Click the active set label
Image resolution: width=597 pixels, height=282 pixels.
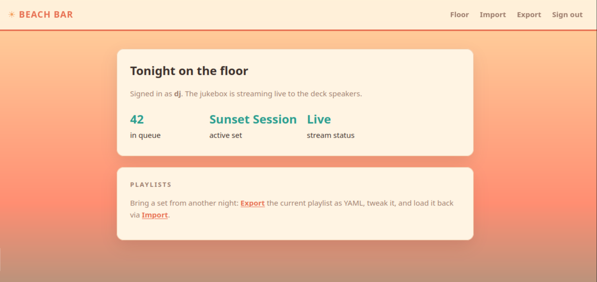(226, 136)
